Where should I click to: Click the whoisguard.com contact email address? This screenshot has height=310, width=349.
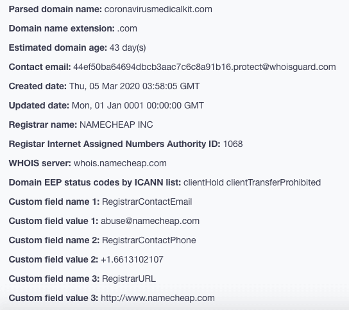[204, 67]
